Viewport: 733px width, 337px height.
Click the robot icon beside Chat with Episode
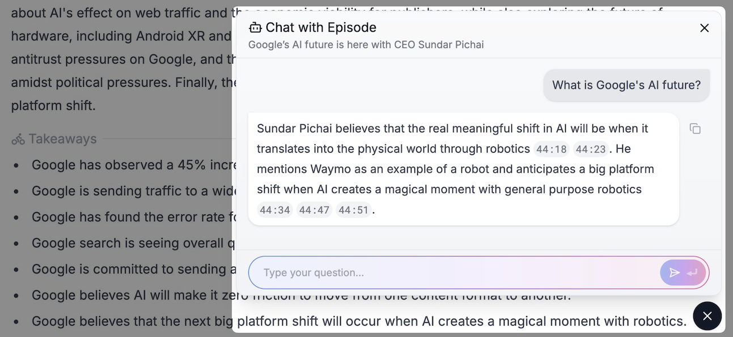tap(255, 27)
